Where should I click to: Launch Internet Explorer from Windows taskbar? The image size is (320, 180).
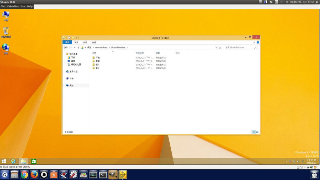[x=13, y=161]
